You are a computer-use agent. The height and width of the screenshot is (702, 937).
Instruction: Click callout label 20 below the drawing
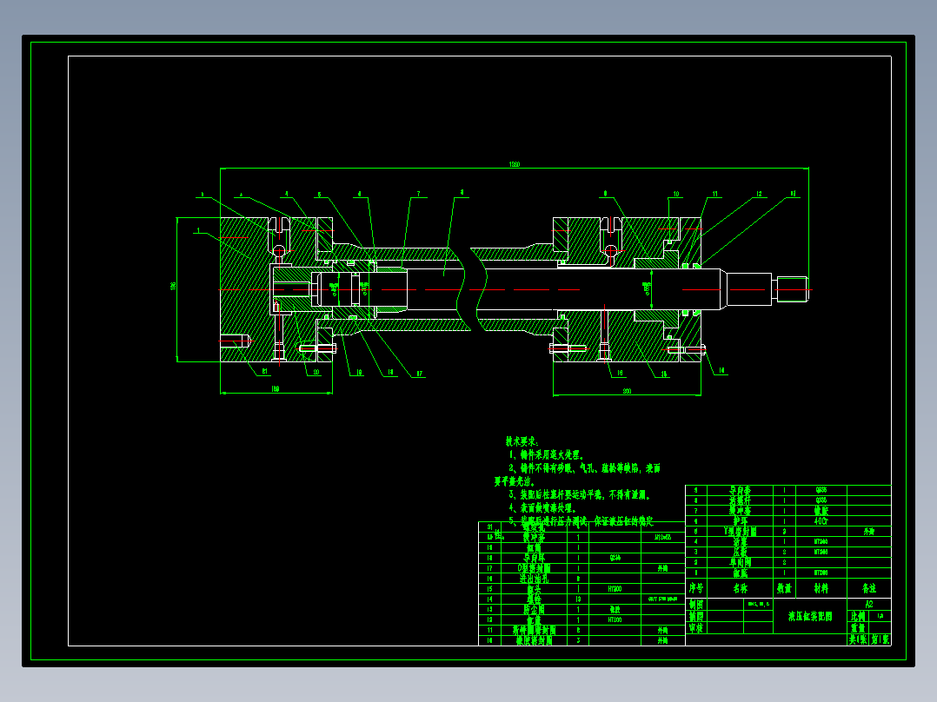316,372
